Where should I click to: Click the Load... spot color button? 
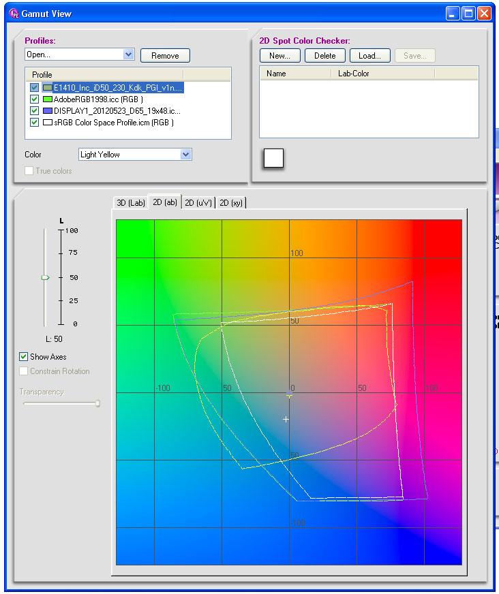[369, 56]
